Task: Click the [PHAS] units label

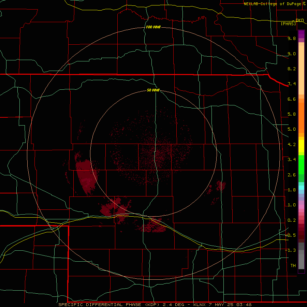Action: click(x=288, y=24)
